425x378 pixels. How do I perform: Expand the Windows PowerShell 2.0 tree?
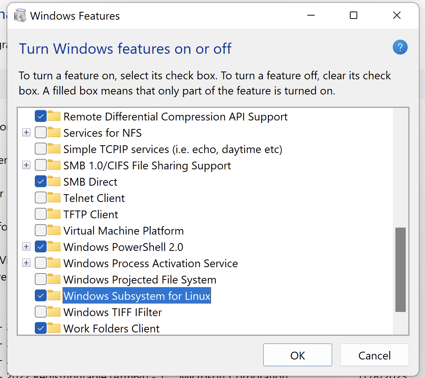click(x=26, y=247)
